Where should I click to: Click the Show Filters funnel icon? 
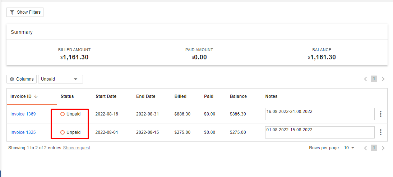(x=12, y=12)
